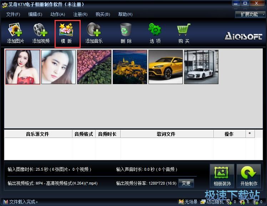
Task: Click the 无场景 scene status icon
Action: [181, 202]
